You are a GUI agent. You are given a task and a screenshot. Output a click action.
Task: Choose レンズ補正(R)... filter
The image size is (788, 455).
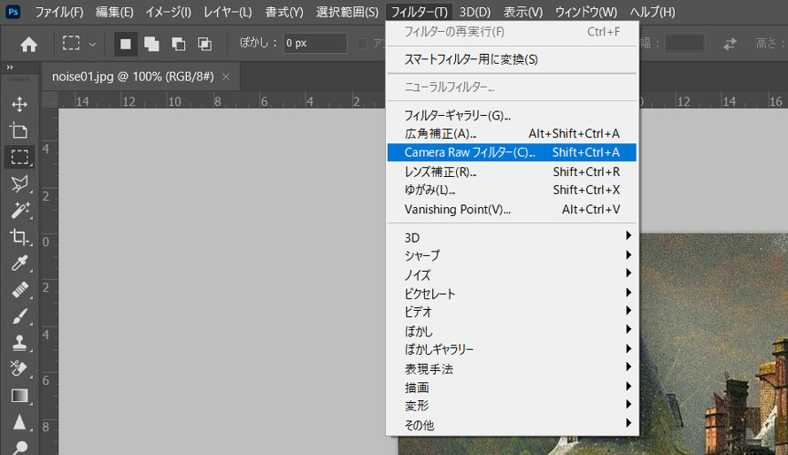tap(512, 172)
